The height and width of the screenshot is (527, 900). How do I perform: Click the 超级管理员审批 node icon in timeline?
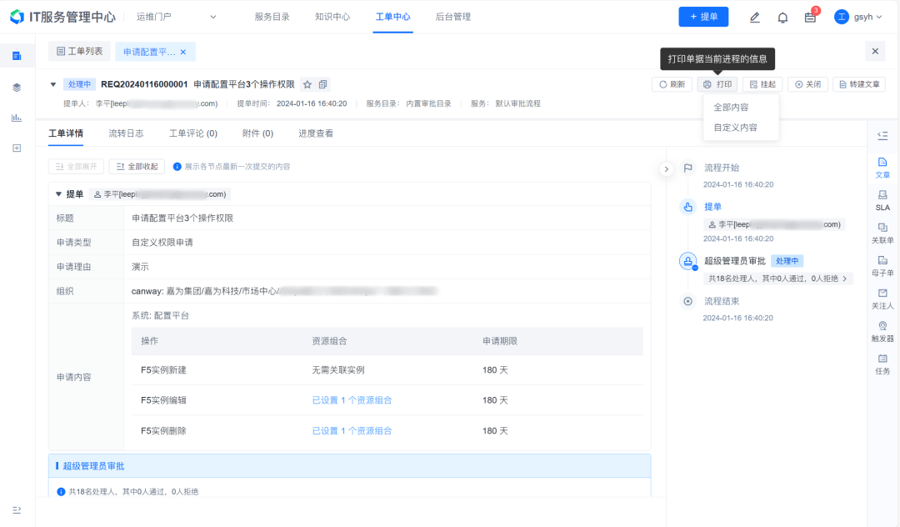tap(687, 261)
